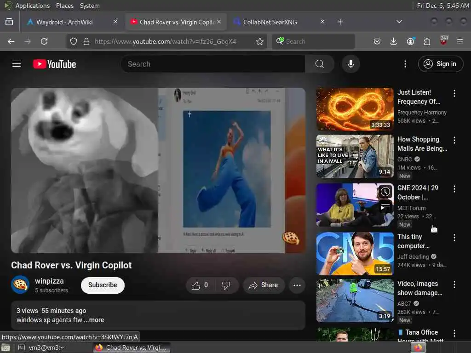This screenshot has height=353, width=471.
Task: Open the YouTube hamburger guide menu
Action: 17,64
